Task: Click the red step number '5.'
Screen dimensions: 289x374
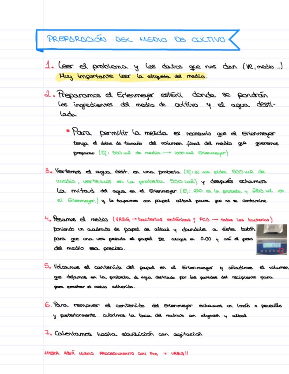Action: click(x=48, y=266)
